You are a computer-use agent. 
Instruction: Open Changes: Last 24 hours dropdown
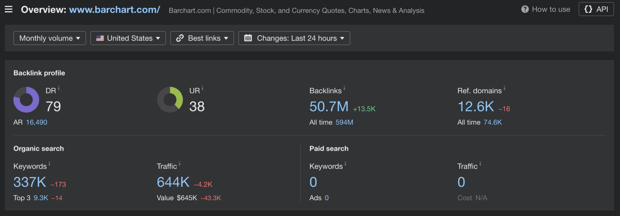[x=294, y=38]
